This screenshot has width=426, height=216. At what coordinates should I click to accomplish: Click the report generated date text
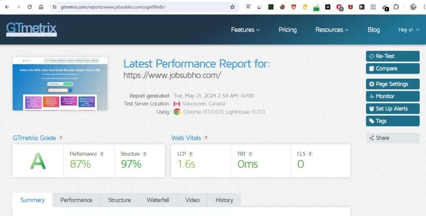click(214, 96)
